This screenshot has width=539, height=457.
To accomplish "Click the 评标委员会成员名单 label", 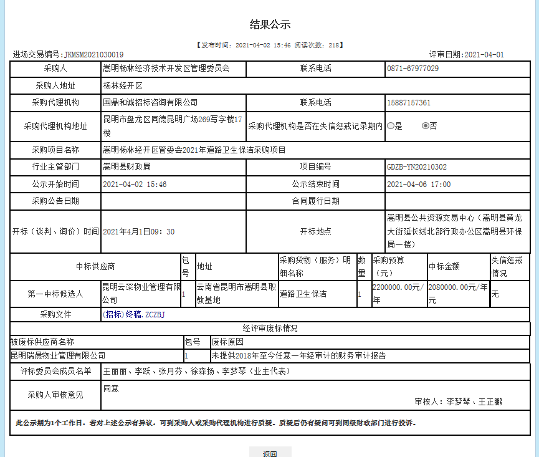I will tap(55, 372).
